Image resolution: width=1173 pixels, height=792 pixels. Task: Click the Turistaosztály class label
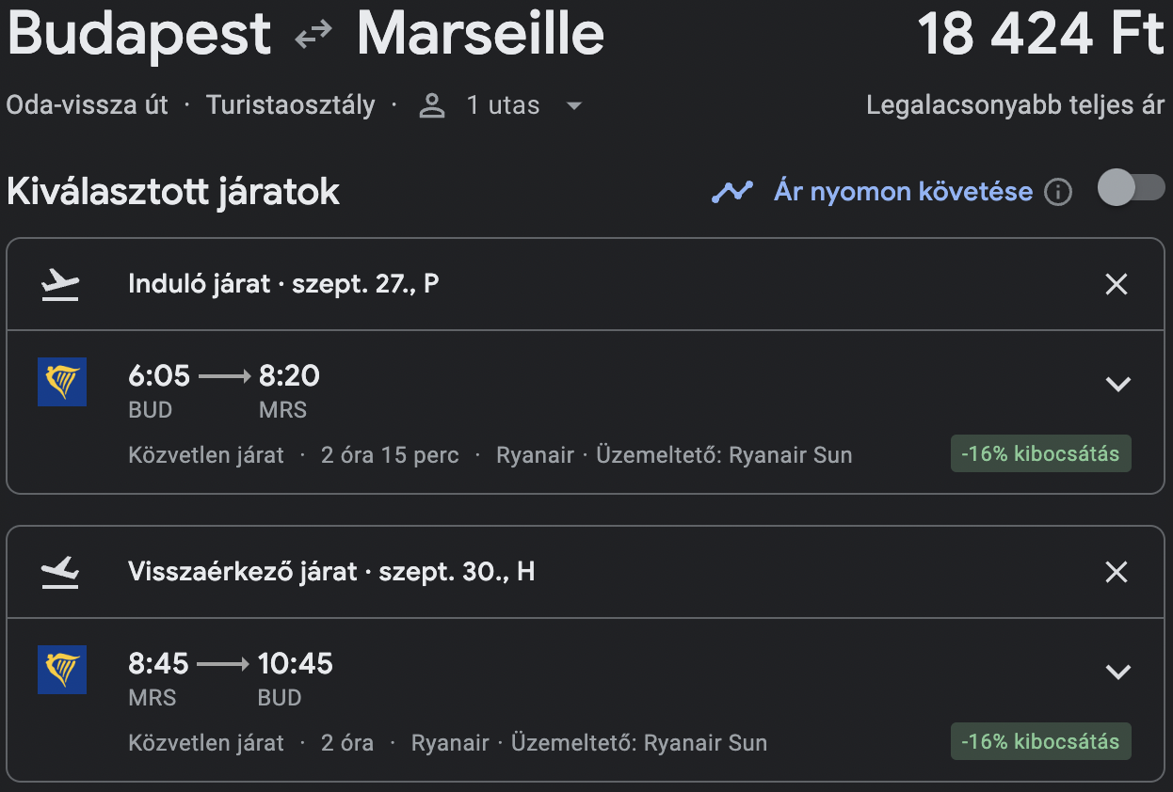291,105
